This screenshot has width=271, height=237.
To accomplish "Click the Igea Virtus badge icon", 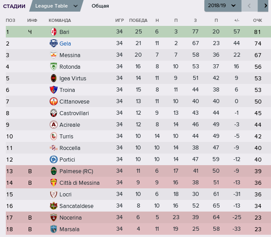I will click(54, 79).
